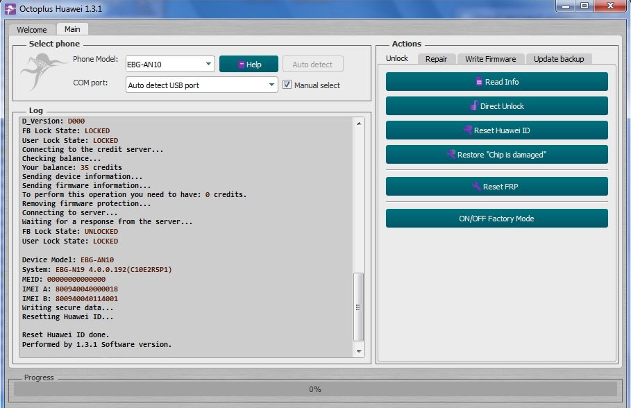This screenshot has height=408, width=631.
Task: Click the log scrollbar thumb
Action: click(359, 307)
